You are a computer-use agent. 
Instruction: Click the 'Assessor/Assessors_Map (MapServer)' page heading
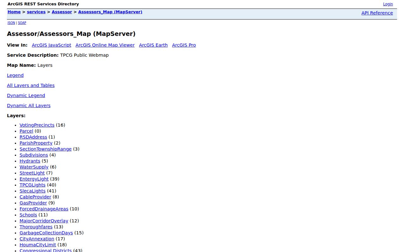point(71,34)
